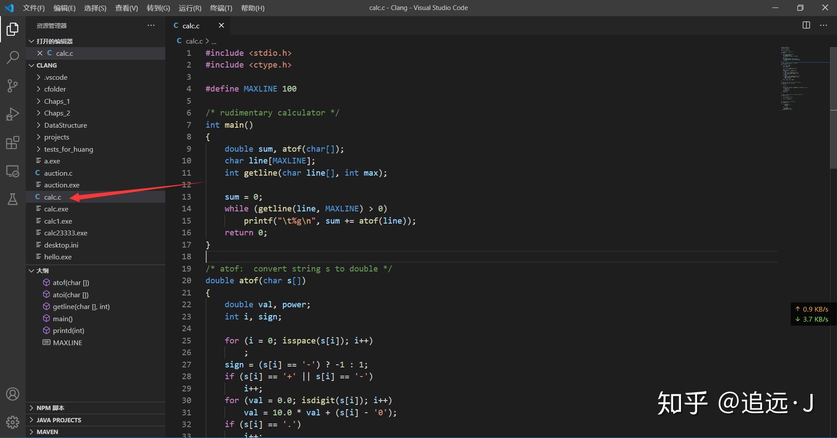Open the Source Control view

click(13, 85)
